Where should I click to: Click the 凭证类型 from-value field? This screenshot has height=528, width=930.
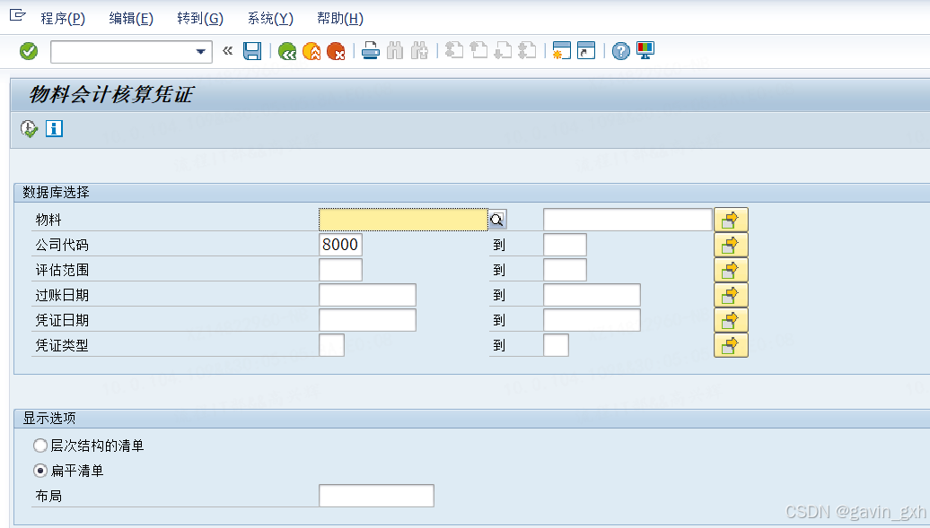click(x=331, y=345)
